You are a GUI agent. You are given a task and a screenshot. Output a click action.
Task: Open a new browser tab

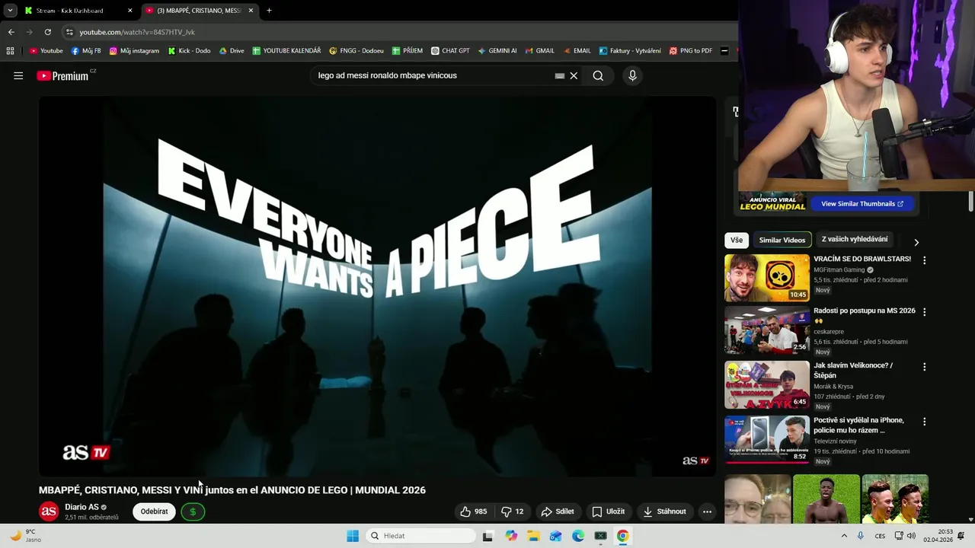coord(269,11)
